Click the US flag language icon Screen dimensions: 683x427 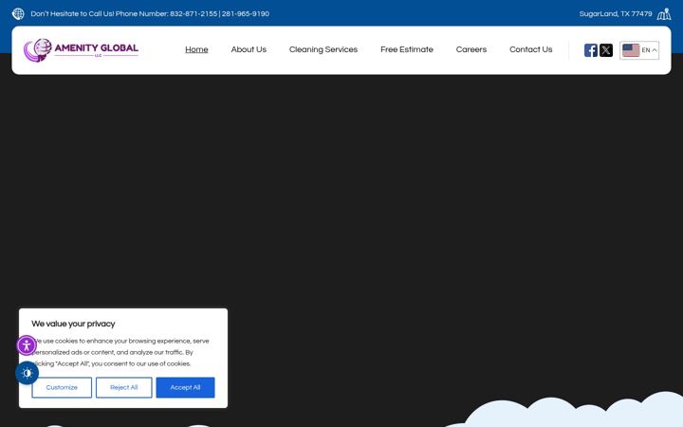coord(631,50)
